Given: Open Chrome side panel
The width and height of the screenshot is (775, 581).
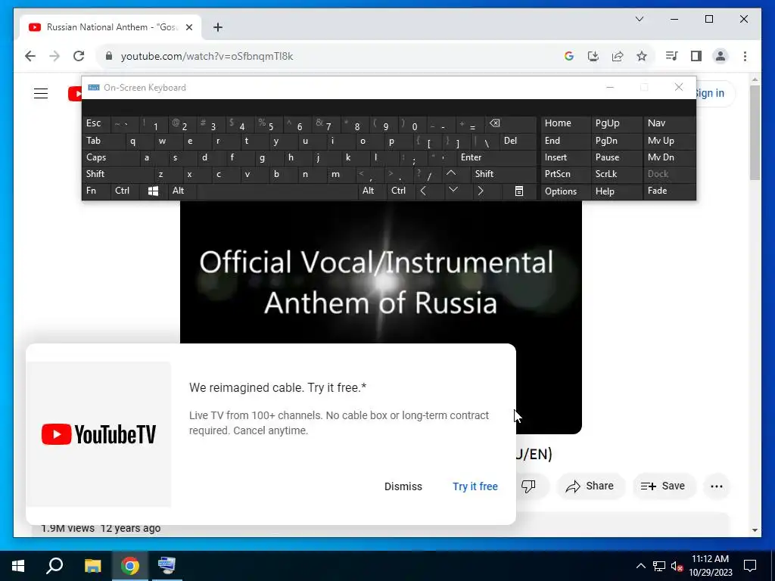Looking at the screenshot, I should pyautogui.click(x=696, y=56).
